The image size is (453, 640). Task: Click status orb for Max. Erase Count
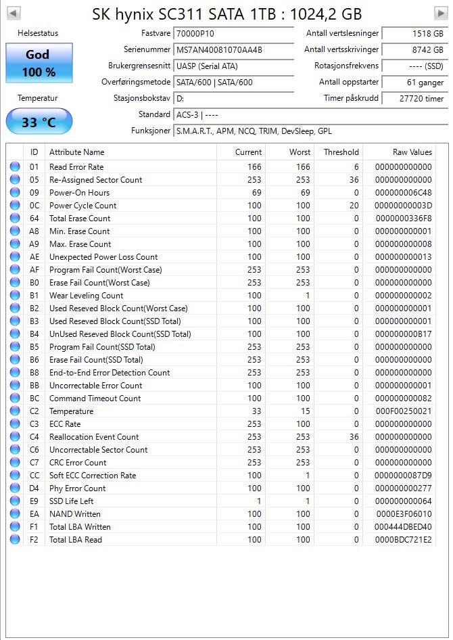[15, 244]
